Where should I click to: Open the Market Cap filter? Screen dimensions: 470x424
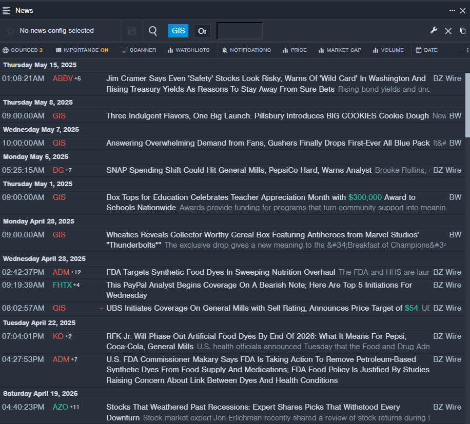[340, 50]
